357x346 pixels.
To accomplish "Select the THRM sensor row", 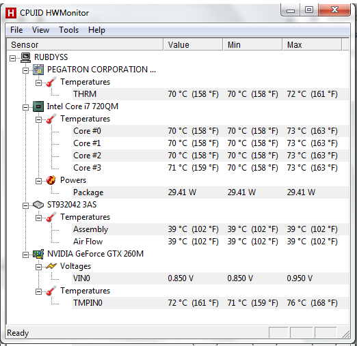I will [210, 94].
